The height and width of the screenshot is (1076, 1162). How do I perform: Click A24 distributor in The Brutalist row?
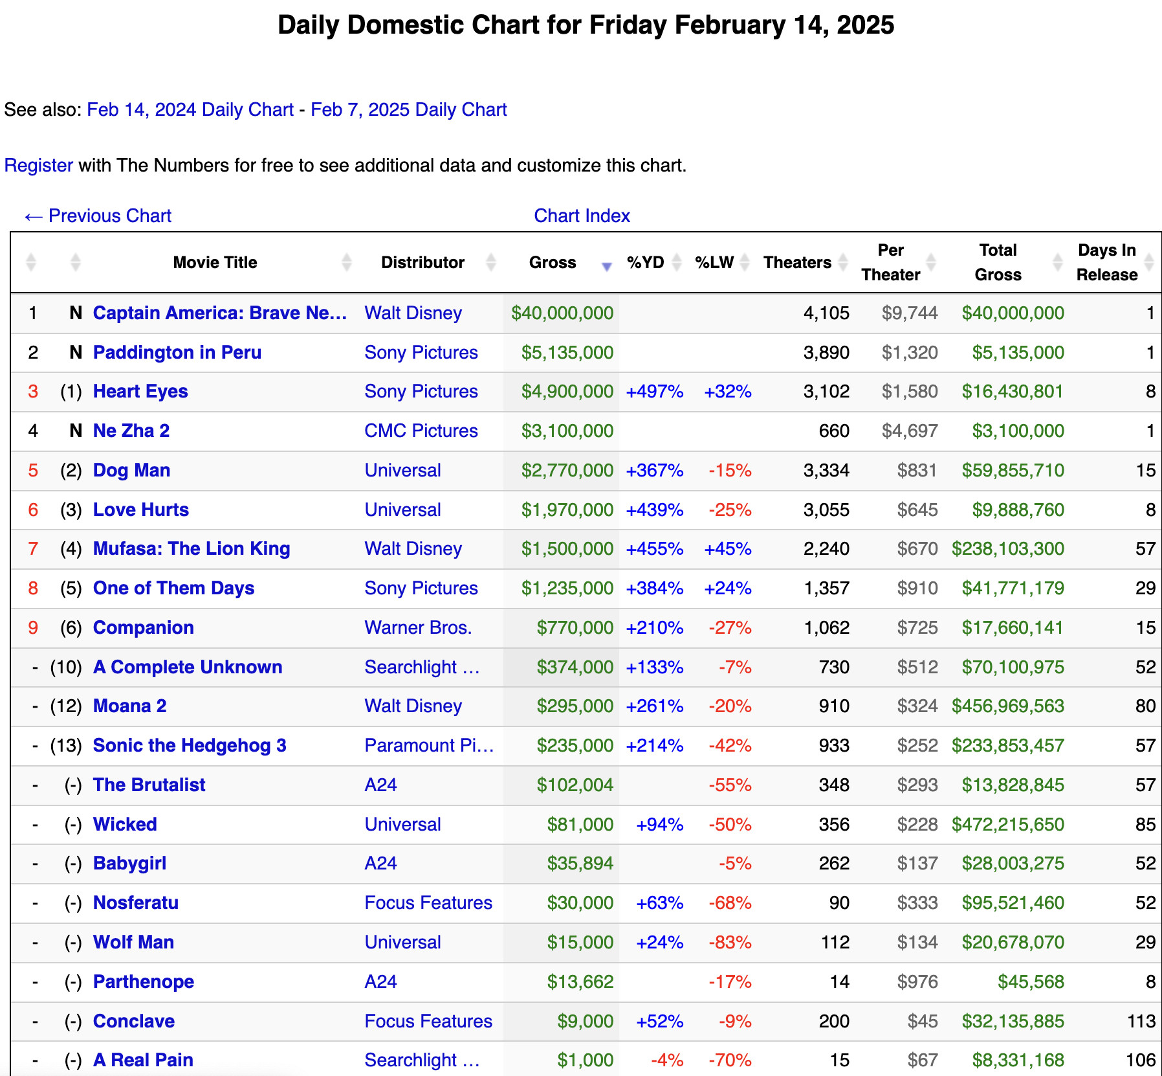(x=380, y=785)
